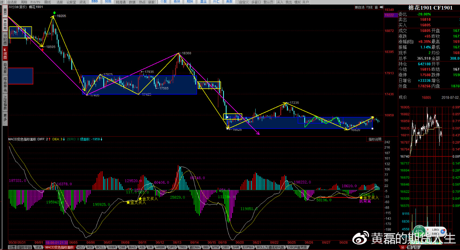Viewport: 460px width, 250px height.
Task: Switch to 基金 funds view
Action: [x=203, y=2]
